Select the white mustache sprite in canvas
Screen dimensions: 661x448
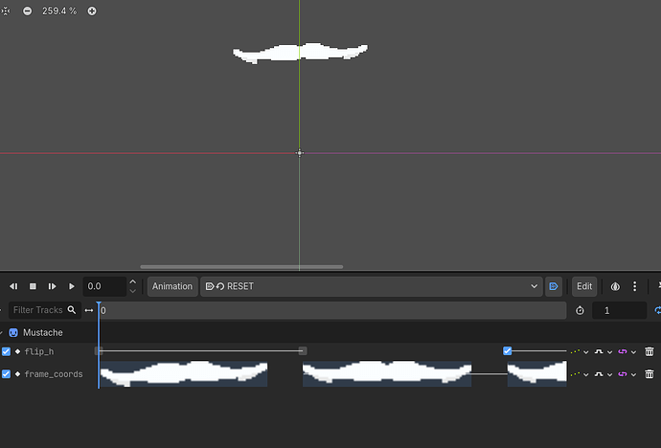point(300,53)
